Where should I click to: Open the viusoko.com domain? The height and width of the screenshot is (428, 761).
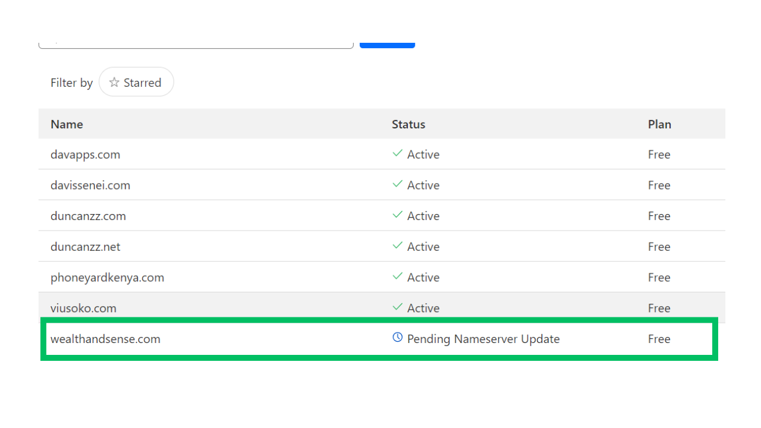83,308
